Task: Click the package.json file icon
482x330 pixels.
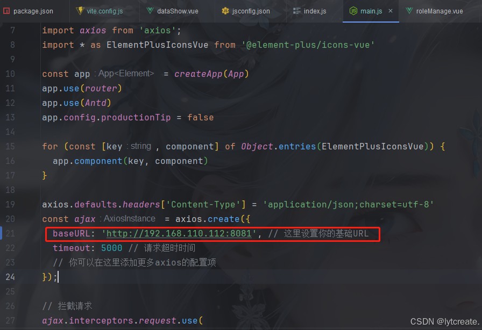Action: coord(6,11)
